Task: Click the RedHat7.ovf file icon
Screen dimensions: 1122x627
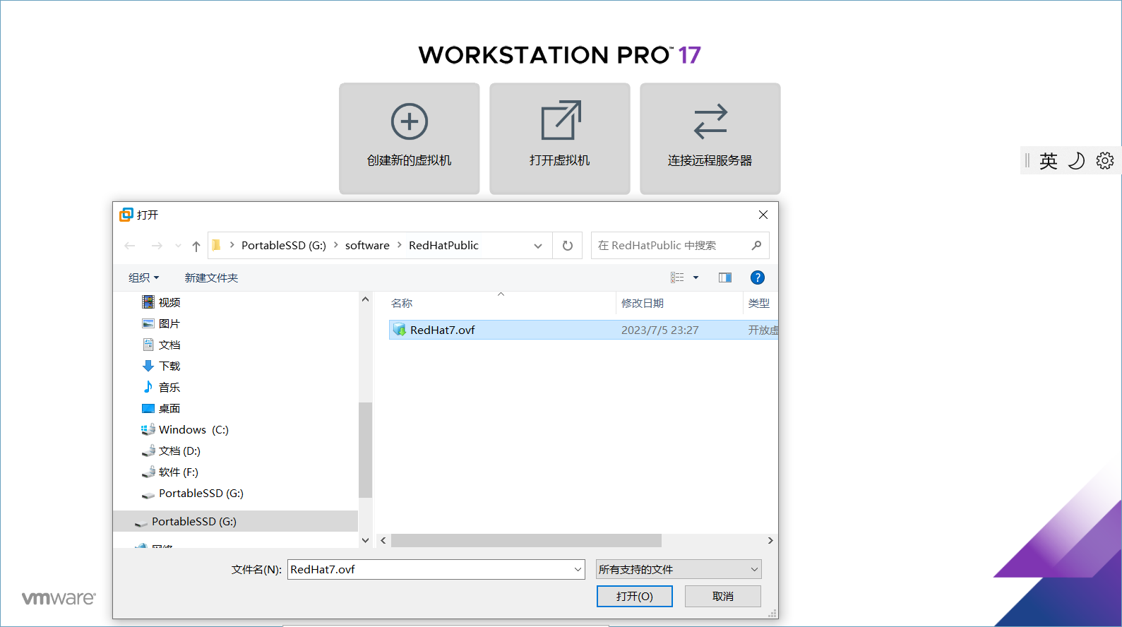Action: [x=400, y=330]
